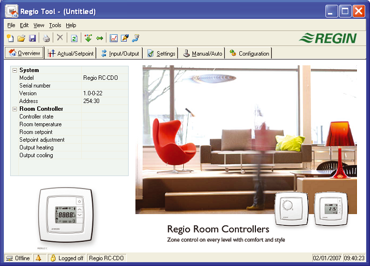The image size is (370, 266).
Task: Click the padlock Logged off icon
Action: pos(53,258)
